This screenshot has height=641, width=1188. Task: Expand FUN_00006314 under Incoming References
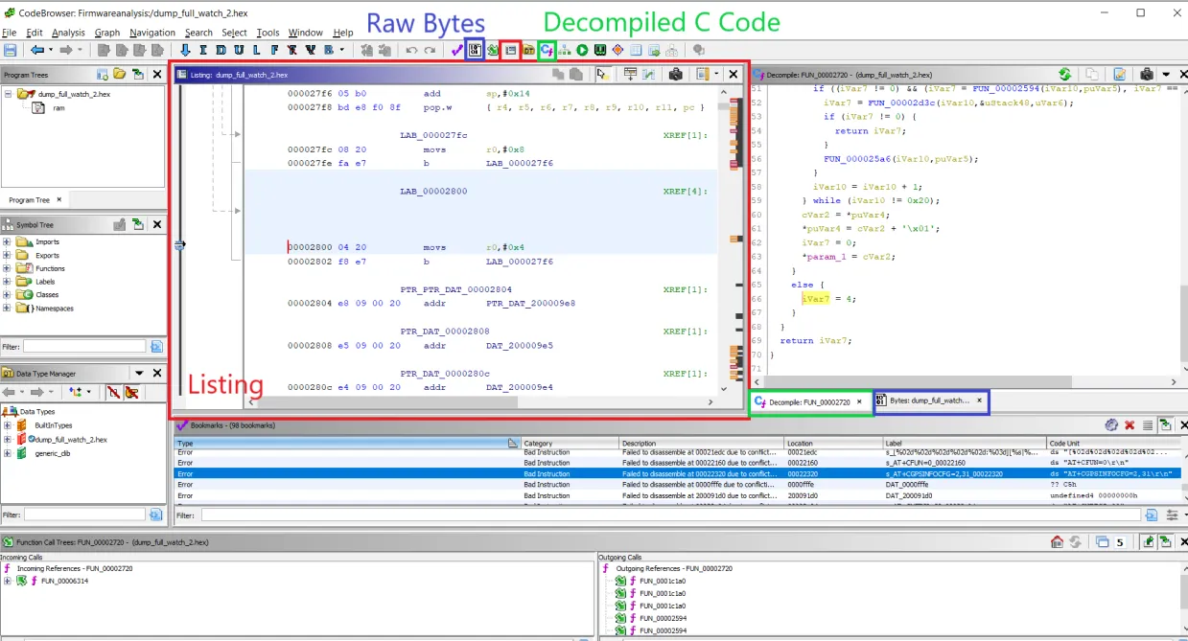[8, 581]
